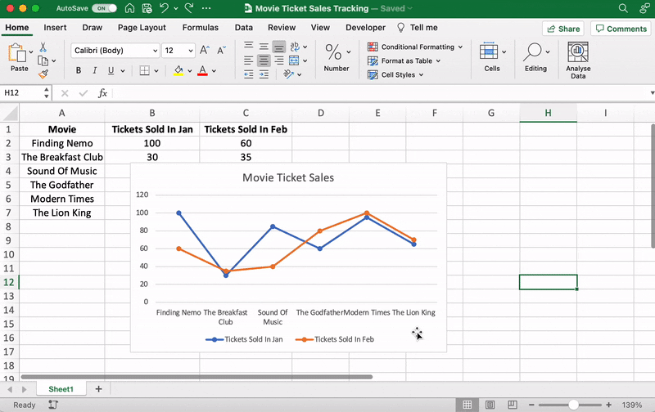Click the Analyse Data icon
The height and width of the screenshot is (412, 655).
coord(578,51)
